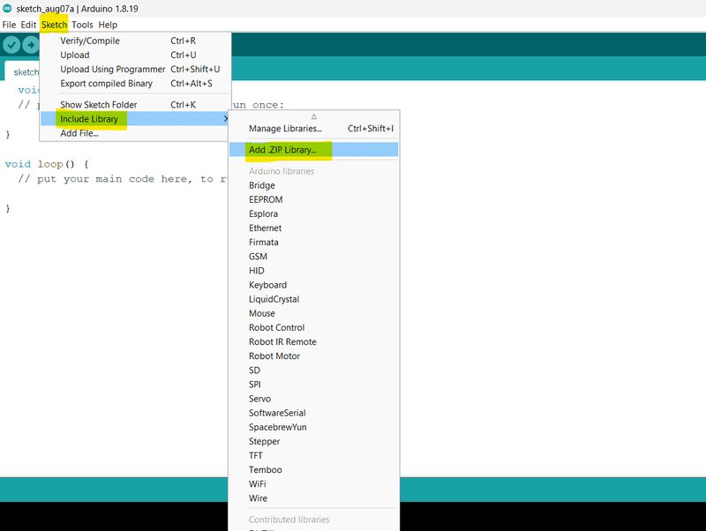The image size is (706, 531).
Task: Choose Add .ZIP Library...
Action: tap(314, 150)
